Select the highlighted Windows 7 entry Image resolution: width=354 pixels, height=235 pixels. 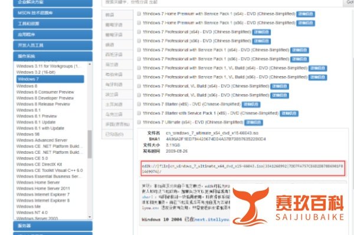click(50, 79)
